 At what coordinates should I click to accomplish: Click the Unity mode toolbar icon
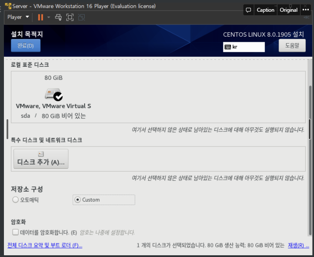tap(81, 17)
